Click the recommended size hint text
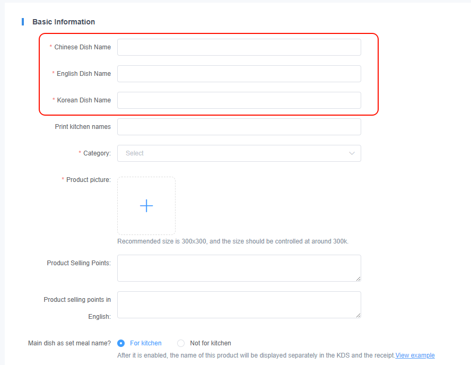Image resolution: width=471 pixels, height=365 pixels. point(233,241)
